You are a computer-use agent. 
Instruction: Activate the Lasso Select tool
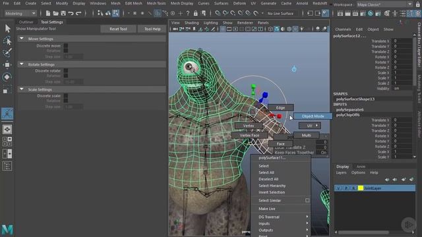pyautogui.click(x=7, y=41)
